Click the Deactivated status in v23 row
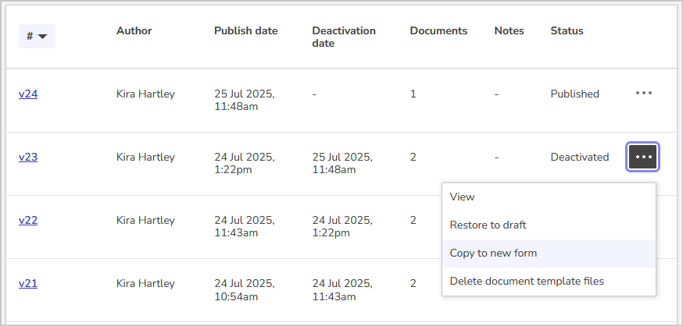The height and width of the screenshot is (326, 683). point(579,157)
